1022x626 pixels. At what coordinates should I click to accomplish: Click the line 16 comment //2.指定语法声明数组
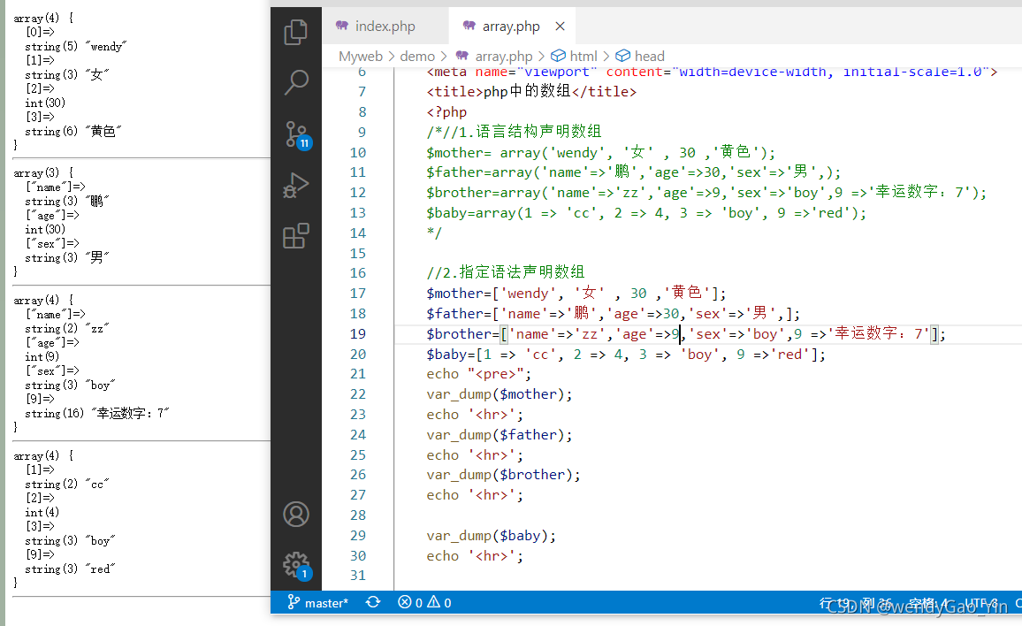[x=506, y=272]
